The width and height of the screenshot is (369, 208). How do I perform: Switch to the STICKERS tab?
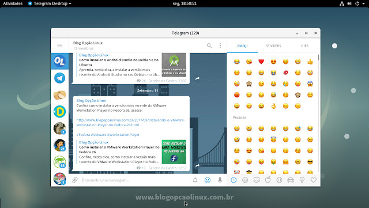[273, 46]
